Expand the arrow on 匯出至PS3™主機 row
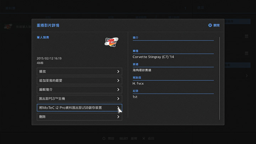 tap(118, 99)
